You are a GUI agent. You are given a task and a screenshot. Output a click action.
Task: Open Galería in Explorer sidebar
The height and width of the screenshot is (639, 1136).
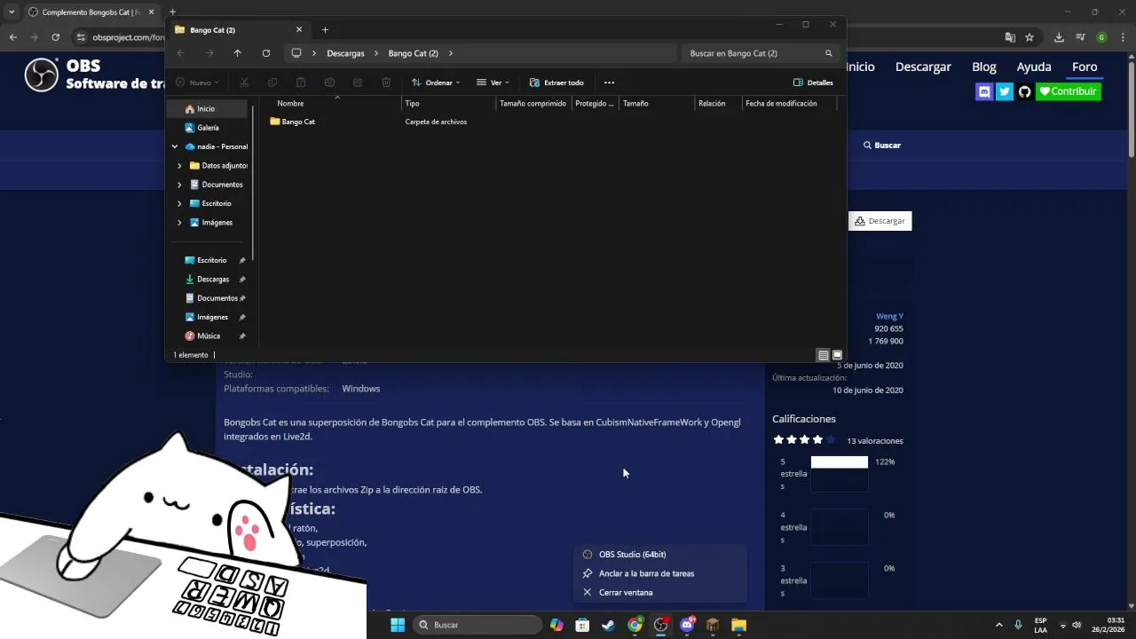pyautogui.click(x=208, y=128)
